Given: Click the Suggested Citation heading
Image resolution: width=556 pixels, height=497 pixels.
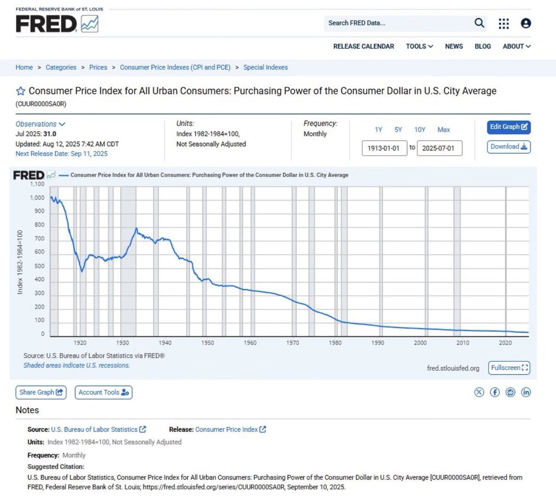Looking at the screenshot, I should tap(56, 467).
